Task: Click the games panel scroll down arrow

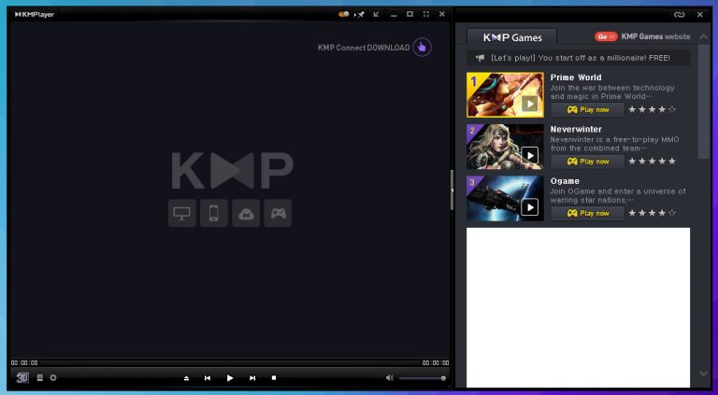Action: coord(704,374)
